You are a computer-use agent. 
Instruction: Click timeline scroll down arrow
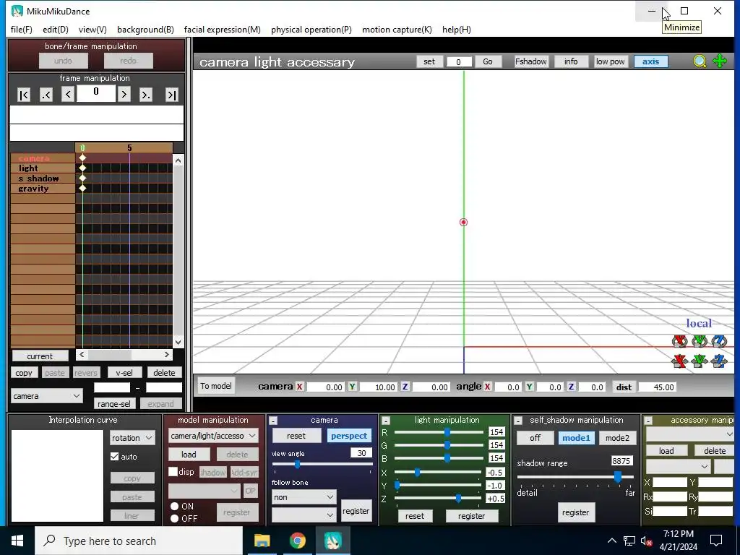178,342
